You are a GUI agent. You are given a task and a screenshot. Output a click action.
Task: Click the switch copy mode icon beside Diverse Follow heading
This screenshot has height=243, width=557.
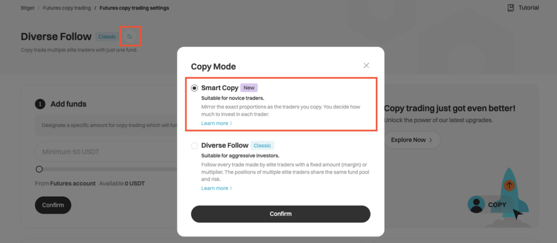[129, 36]
